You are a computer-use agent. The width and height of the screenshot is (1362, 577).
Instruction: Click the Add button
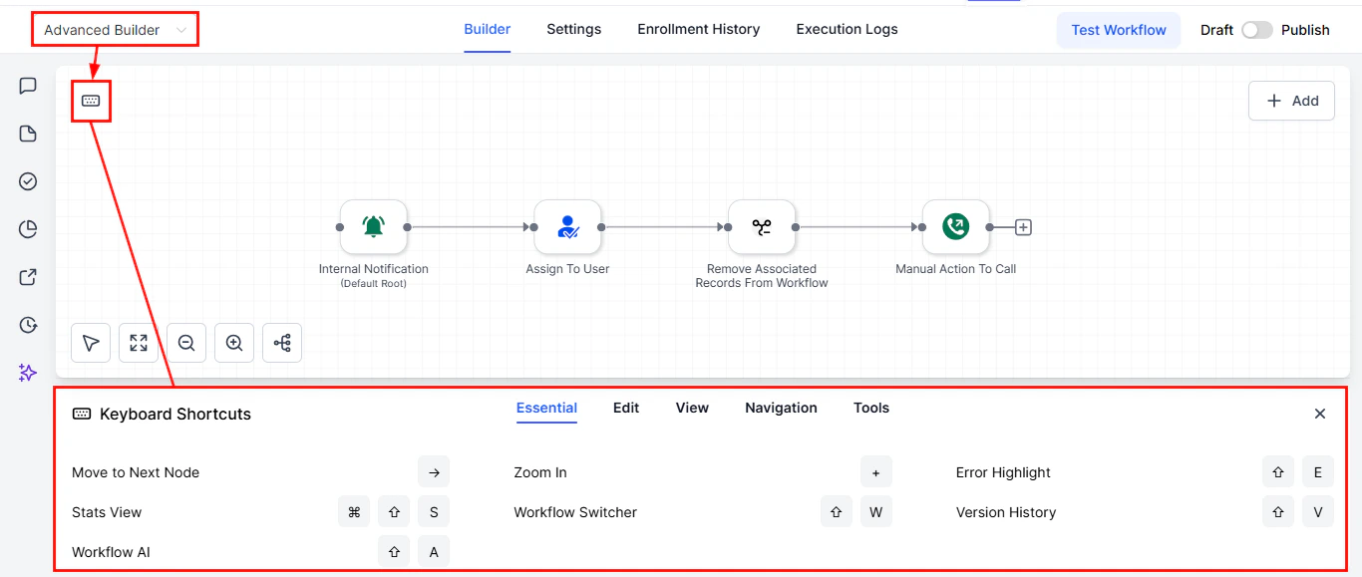point(1291,101)
